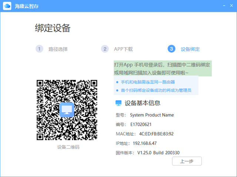Click the monitor icon beside 设备基本信息

118,103
